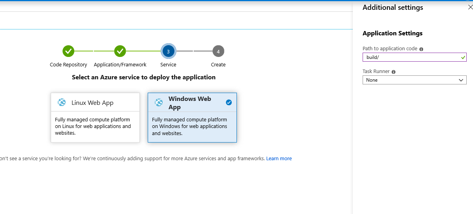This screenshot has height=214, width=473.
Task: Select step 3 Service circle
Action: tap(168, 51)
